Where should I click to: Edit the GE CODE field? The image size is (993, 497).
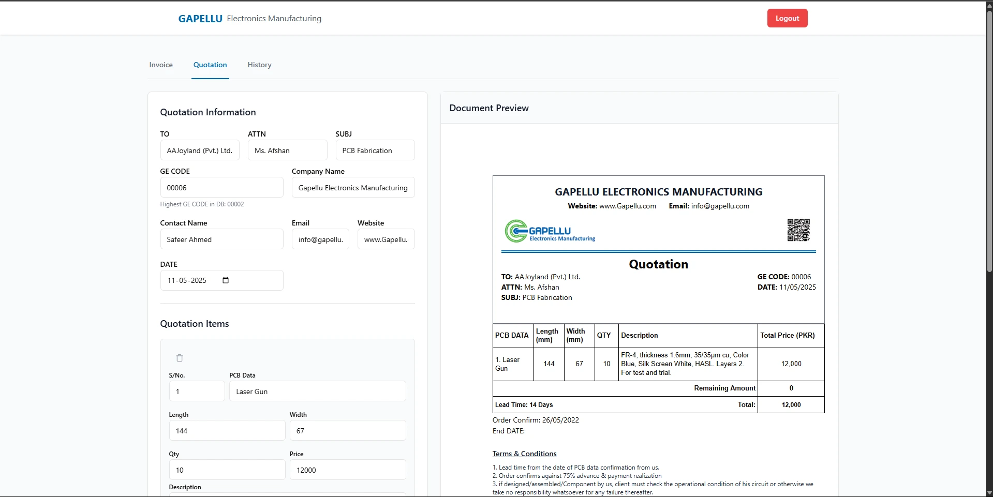[221, 188]
